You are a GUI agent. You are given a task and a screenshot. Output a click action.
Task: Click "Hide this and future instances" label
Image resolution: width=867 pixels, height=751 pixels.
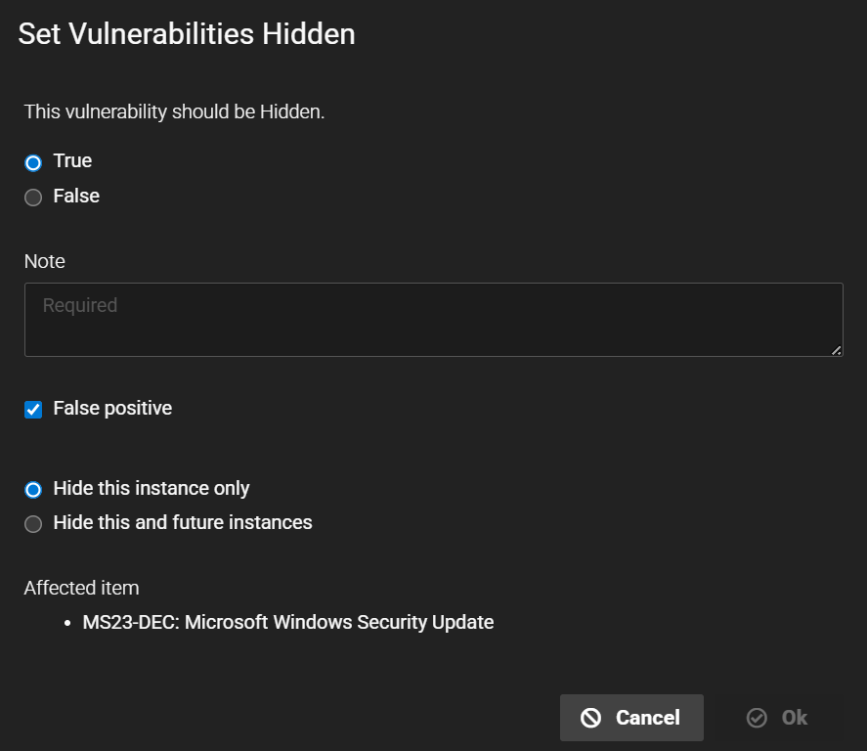183,522
